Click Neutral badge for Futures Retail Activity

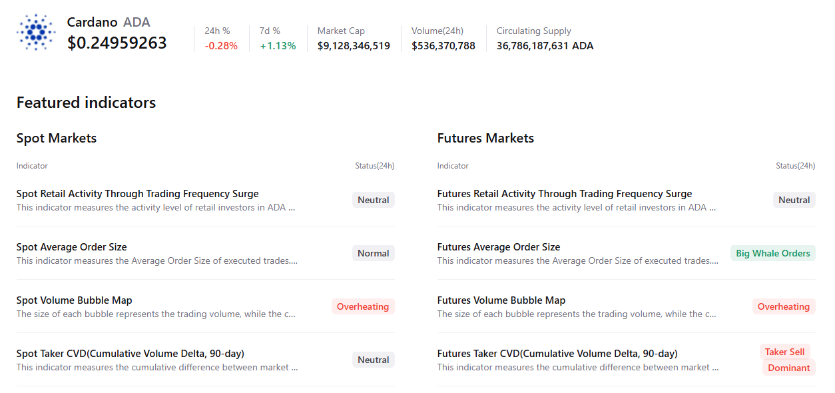[794, 200]
